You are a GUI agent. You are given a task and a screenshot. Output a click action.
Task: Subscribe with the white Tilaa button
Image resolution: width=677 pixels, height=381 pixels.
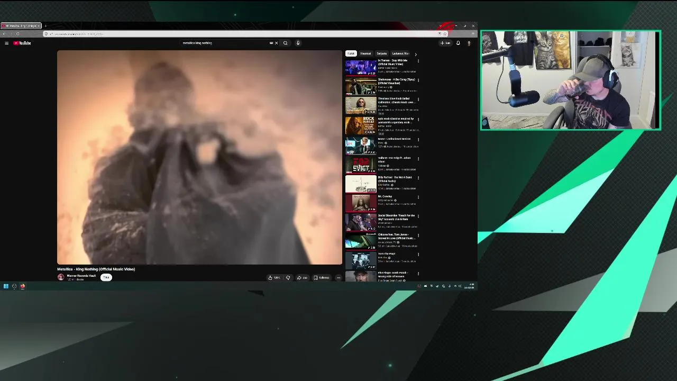click(106, 277)
